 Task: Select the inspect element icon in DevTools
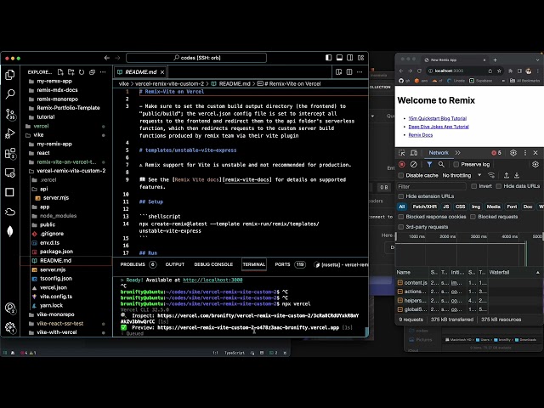coord(402,153)
